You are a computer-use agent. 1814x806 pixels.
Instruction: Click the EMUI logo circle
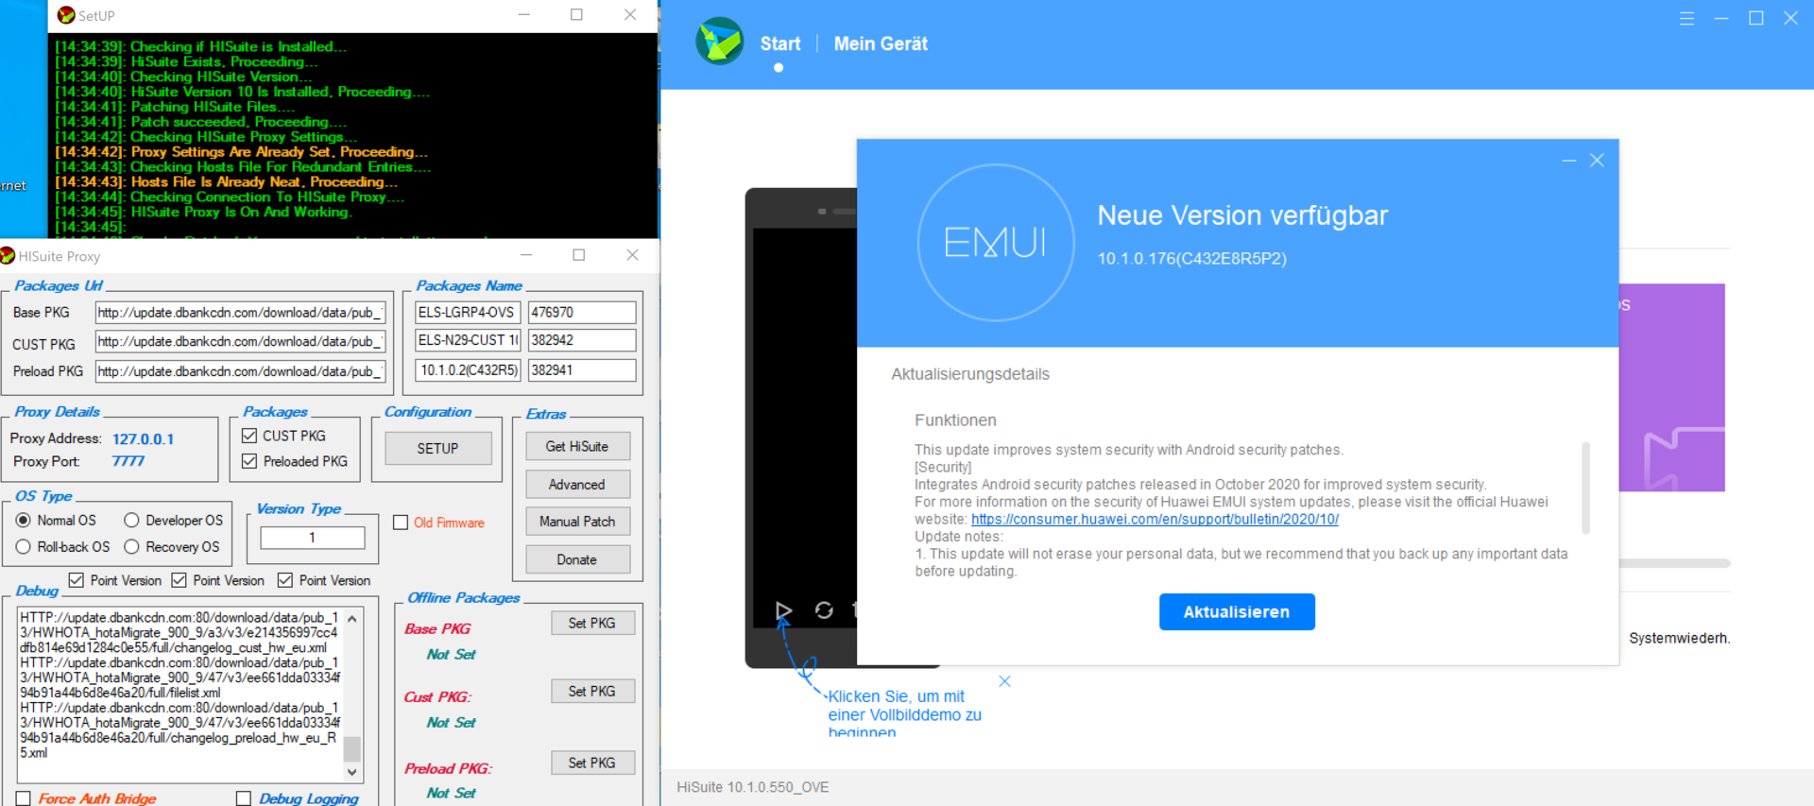pyautogui.click(x=995, y=243)
